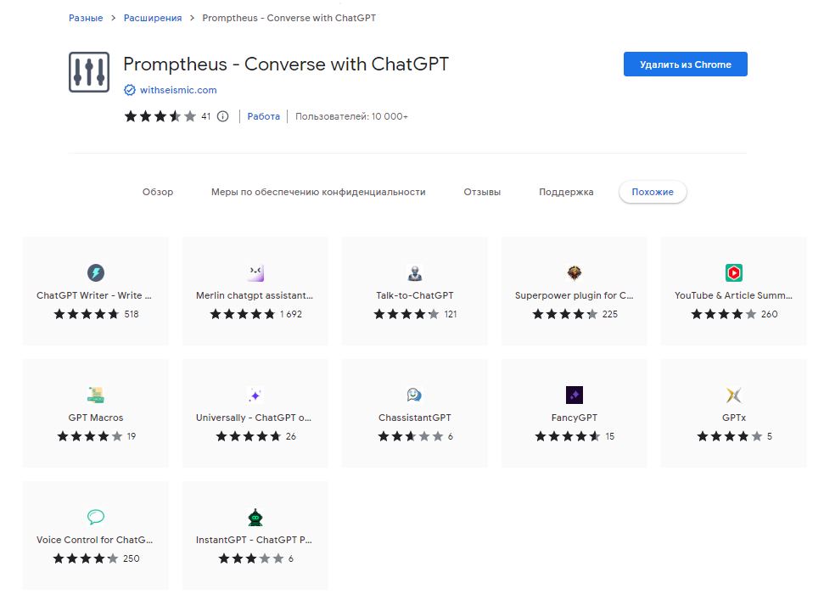Go to Расширения breadcrumb link
Screen dimensions: 824x600
[x=153, y=18]
